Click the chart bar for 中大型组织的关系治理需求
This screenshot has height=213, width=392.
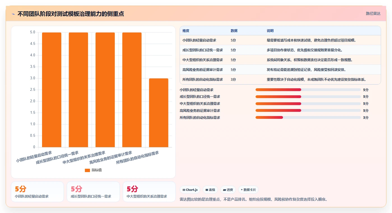[x=105, y=90]
